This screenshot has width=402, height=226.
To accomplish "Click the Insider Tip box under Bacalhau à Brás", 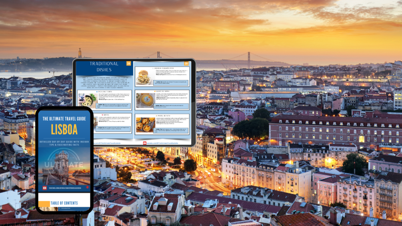I will pos(113,106).
